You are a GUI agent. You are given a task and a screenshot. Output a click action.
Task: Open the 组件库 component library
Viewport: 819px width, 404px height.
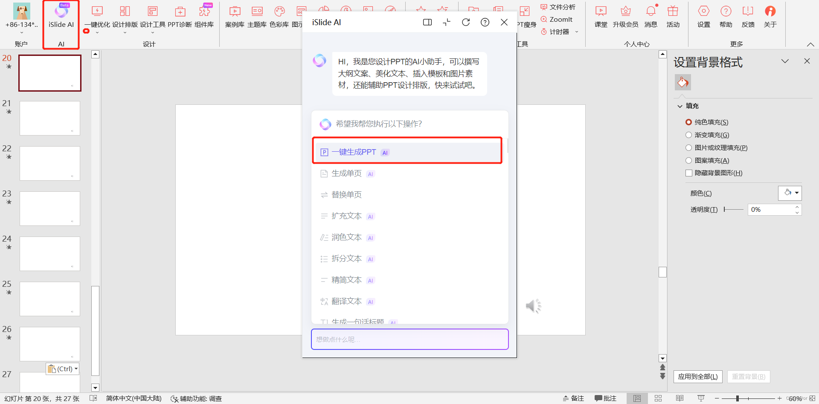pos(204,17)
